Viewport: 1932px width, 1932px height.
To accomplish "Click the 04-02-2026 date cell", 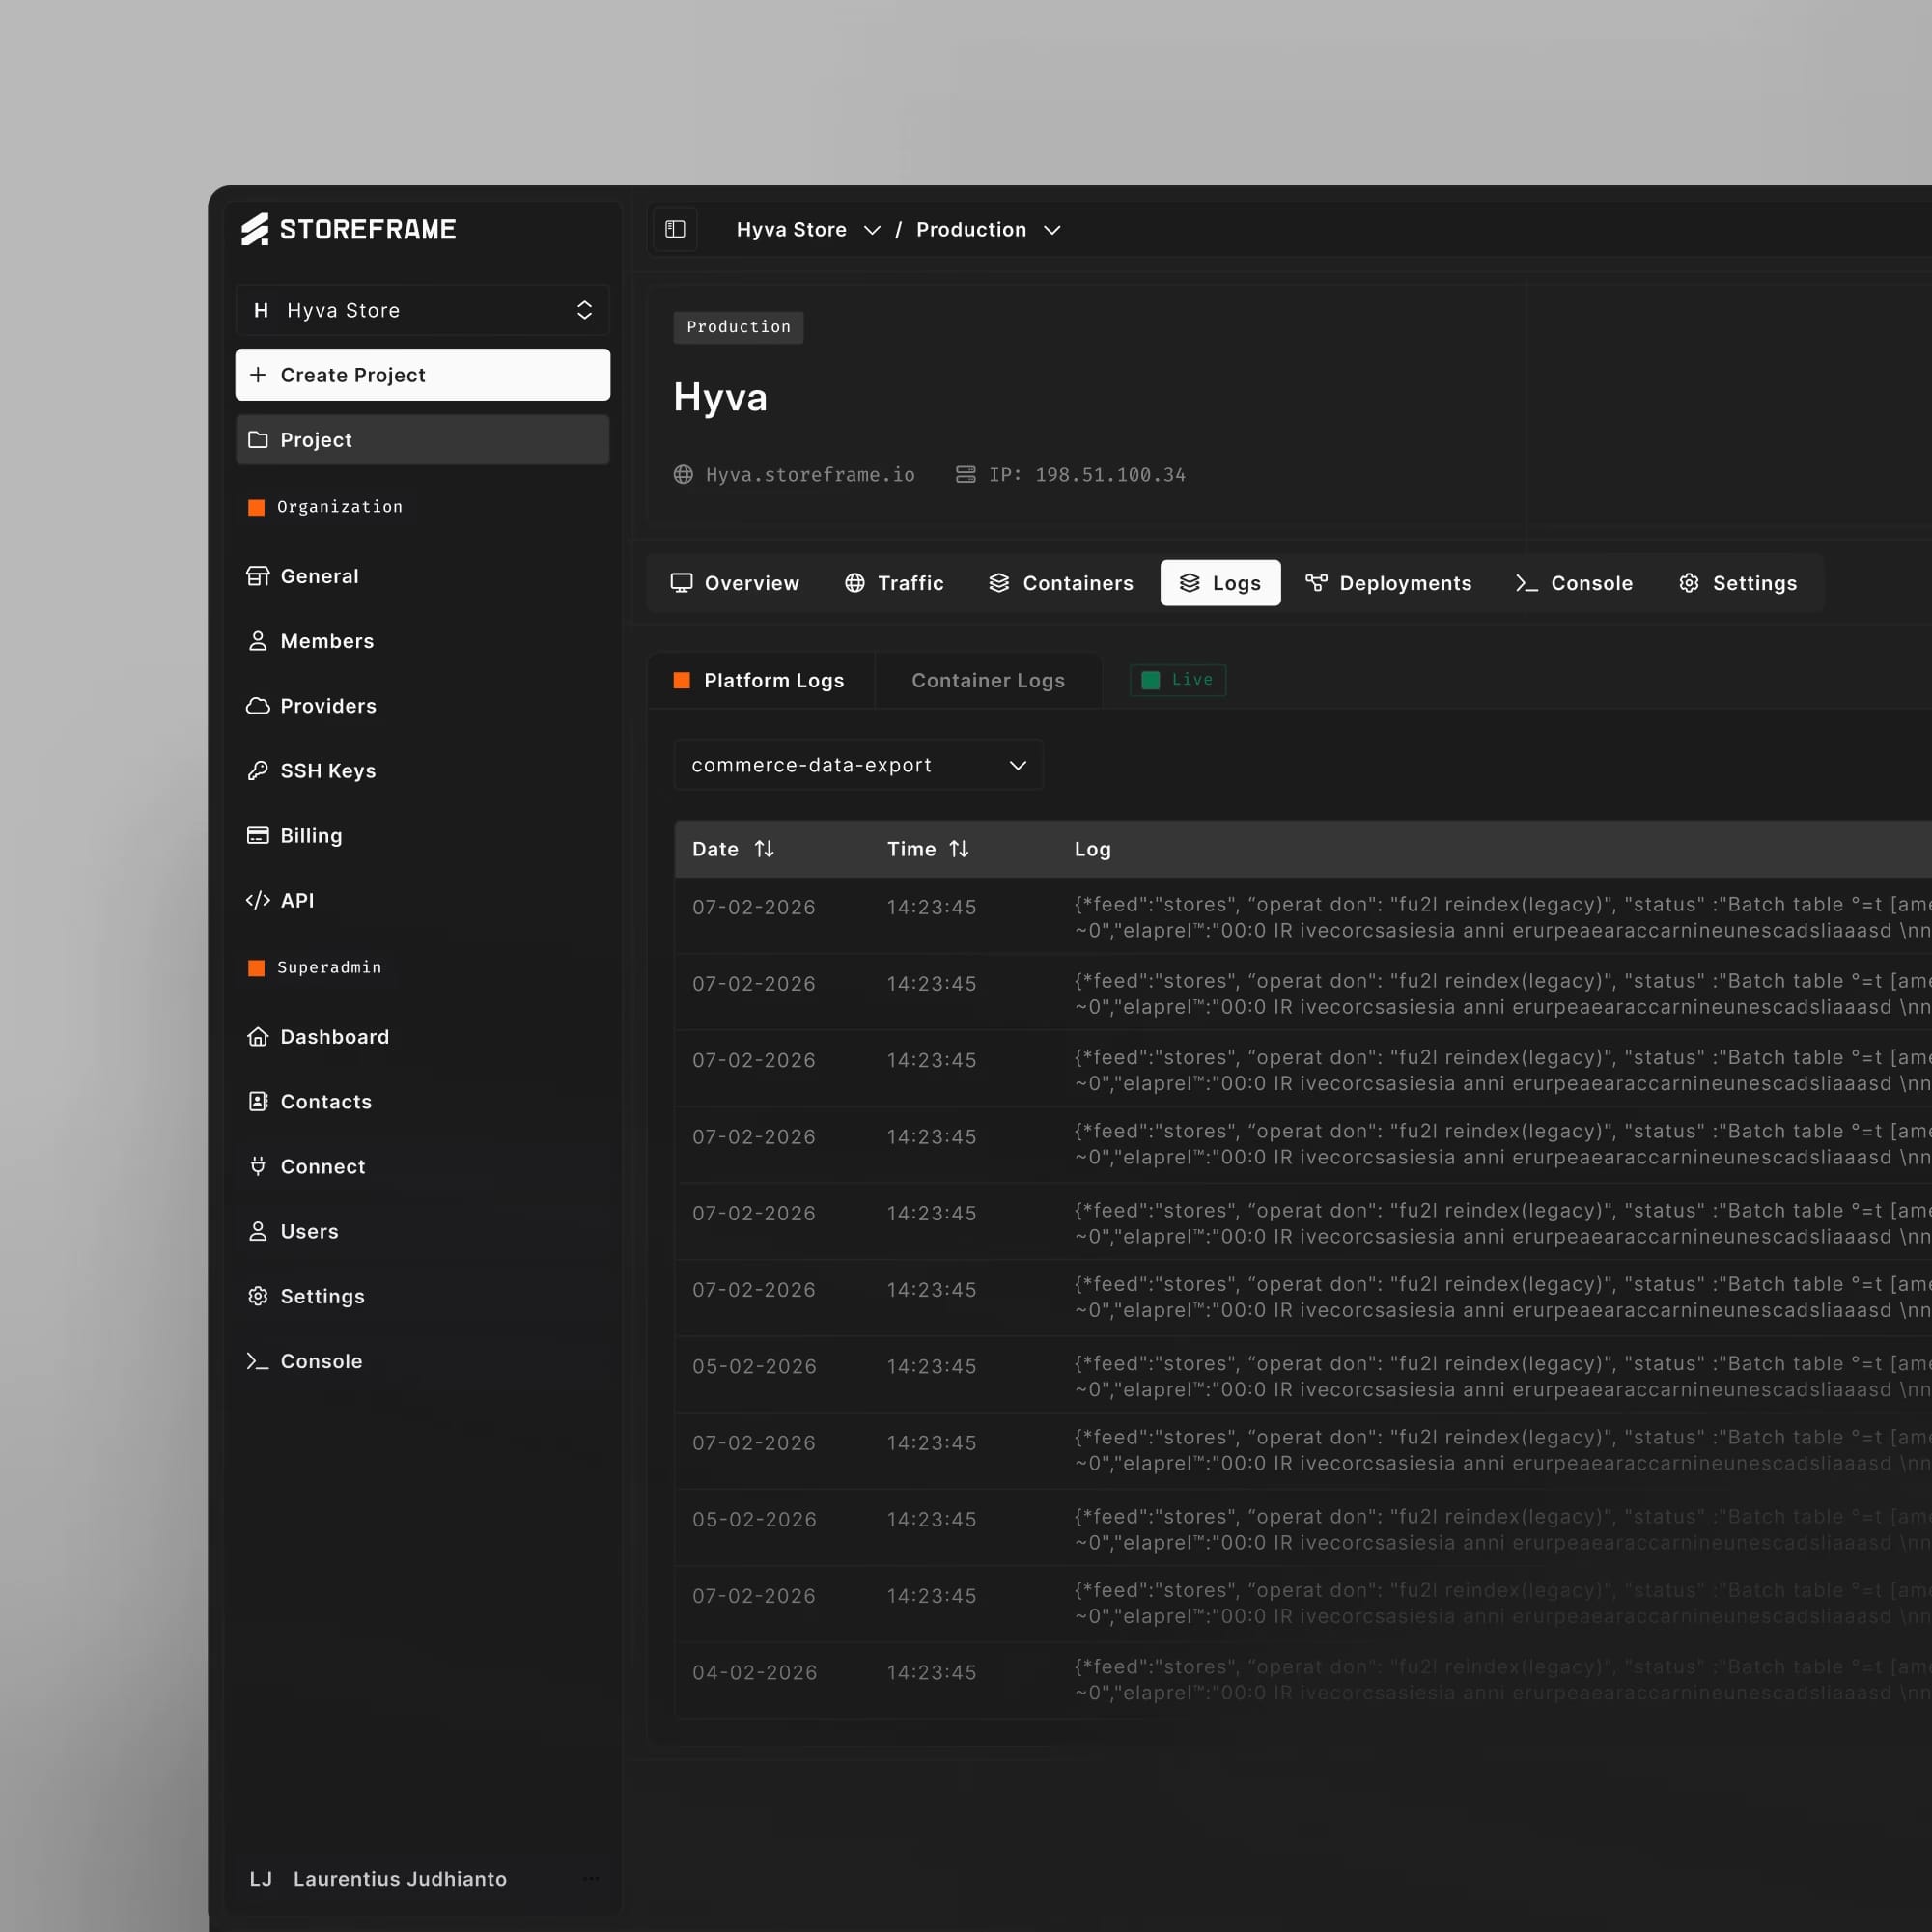I will pos(755,1672).
